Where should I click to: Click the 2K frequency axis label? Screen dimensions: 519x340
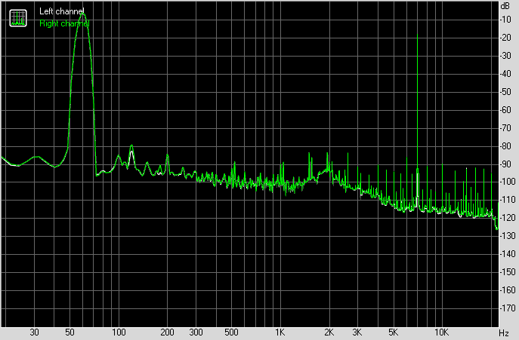329,332
